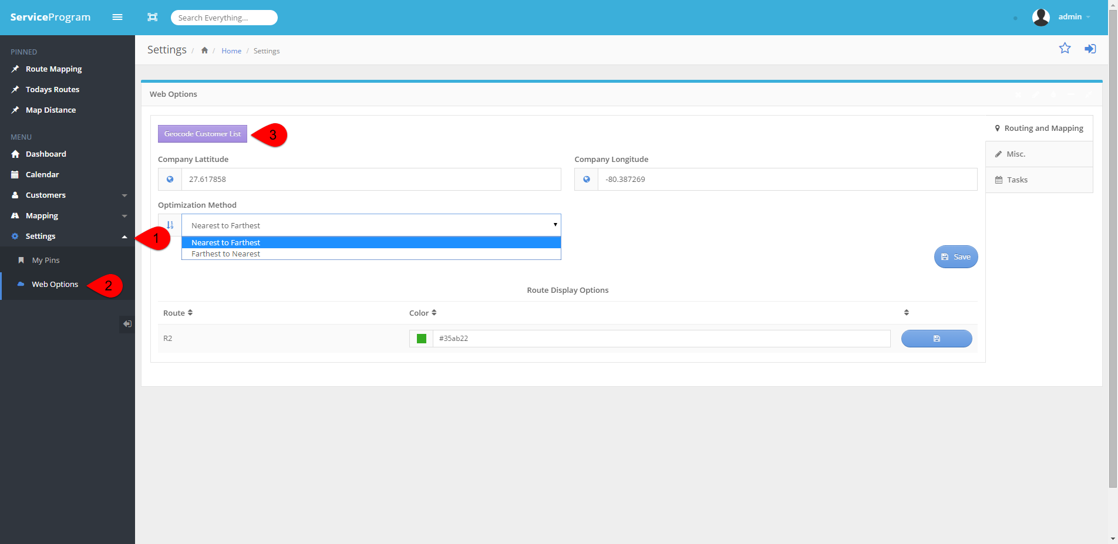The width and height of the screenshot is (1118, 544).
Task: Click the favorite star icon
Action: [1065, 48]
